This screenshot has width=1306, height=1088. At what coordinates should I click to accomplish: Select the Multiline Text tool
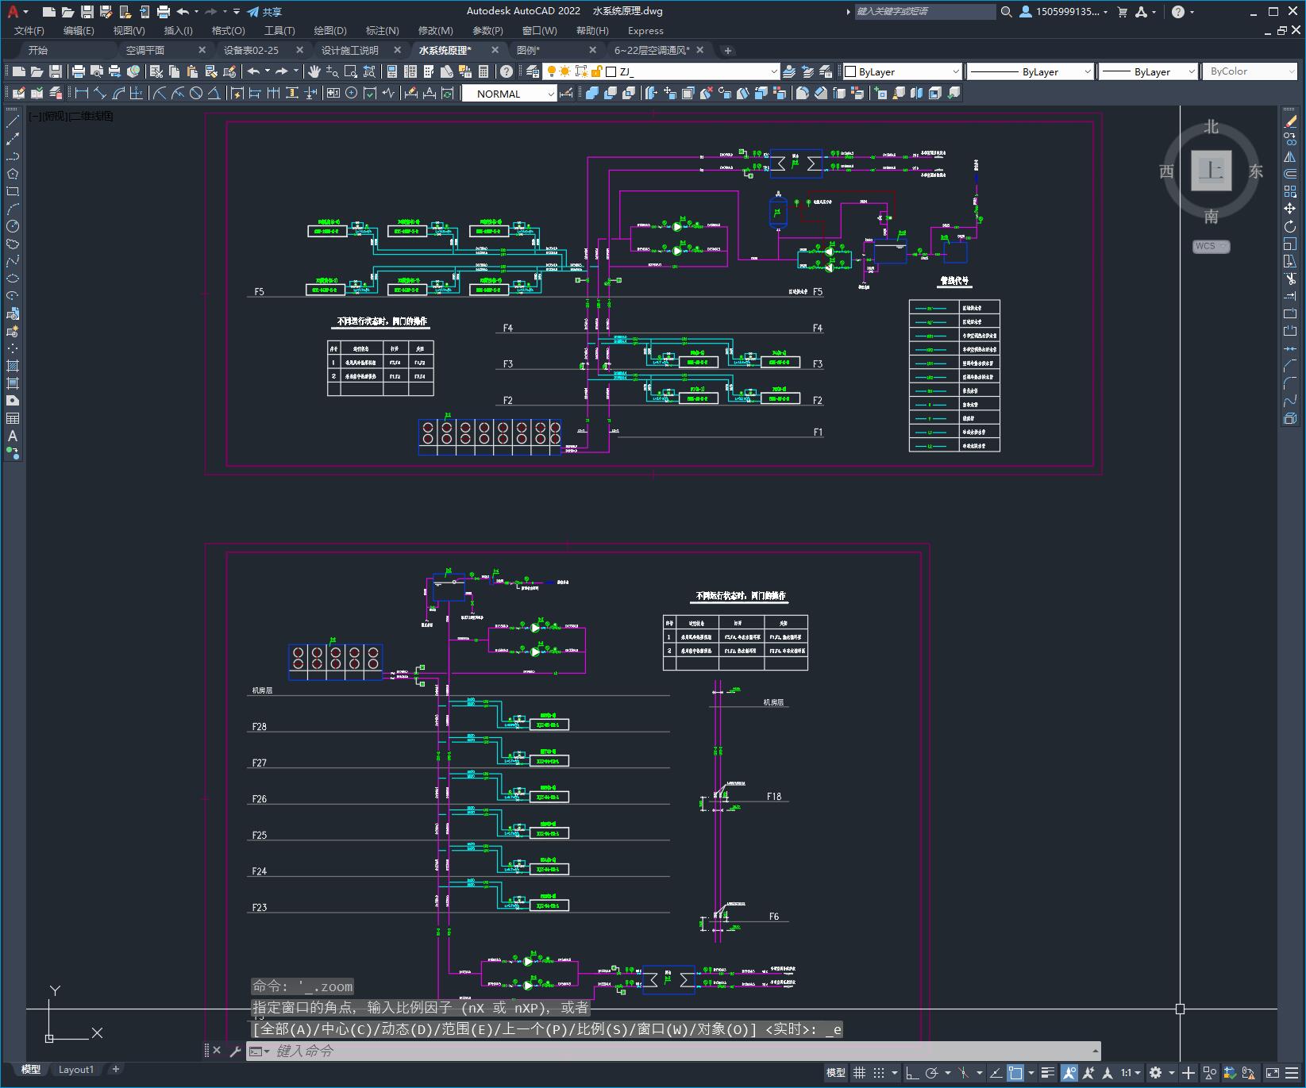point(13,436)
